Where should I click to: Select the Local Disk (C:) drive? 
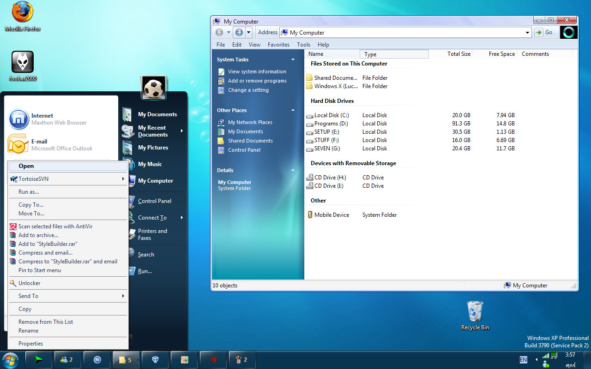pyautogui.click(x=331, y=115)
